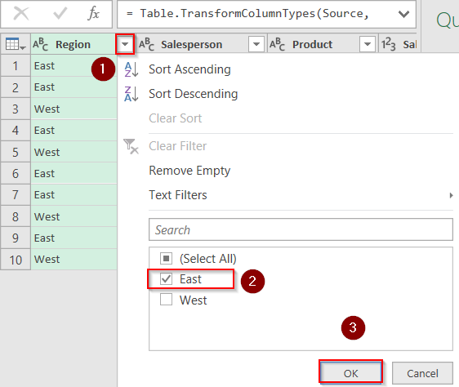The width and height of the screenshot is (459, 387).
Task: Uncheck the East checkbox
Action: coord(166,279)
